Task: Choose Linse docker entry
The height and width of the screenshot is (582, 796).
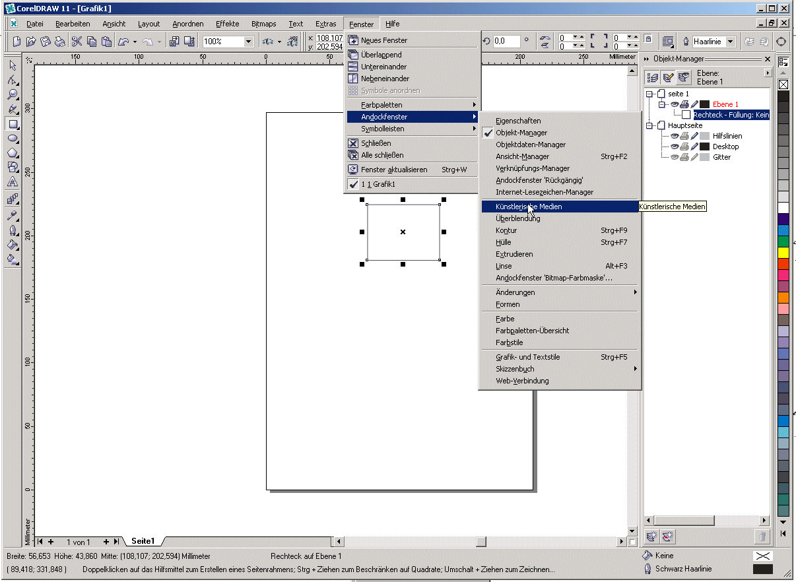Action: [x=559, y=266]
